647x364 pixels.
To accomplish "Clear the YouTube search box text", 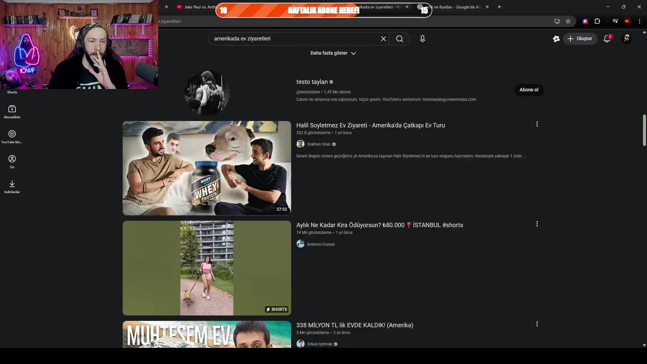I will tap(383, 39).
